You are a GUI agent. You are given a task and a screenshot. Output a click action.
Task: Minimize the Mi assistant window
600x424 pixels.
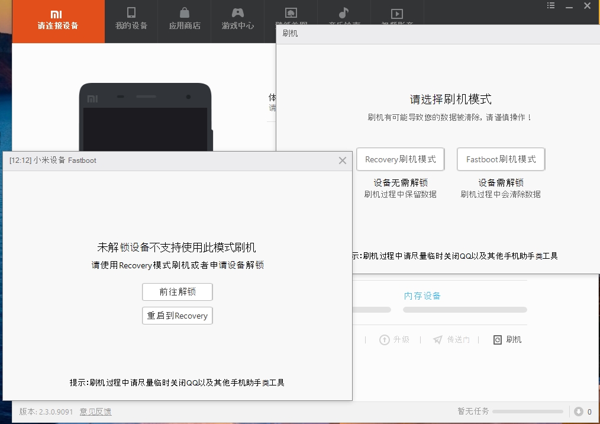pos(569,6)
